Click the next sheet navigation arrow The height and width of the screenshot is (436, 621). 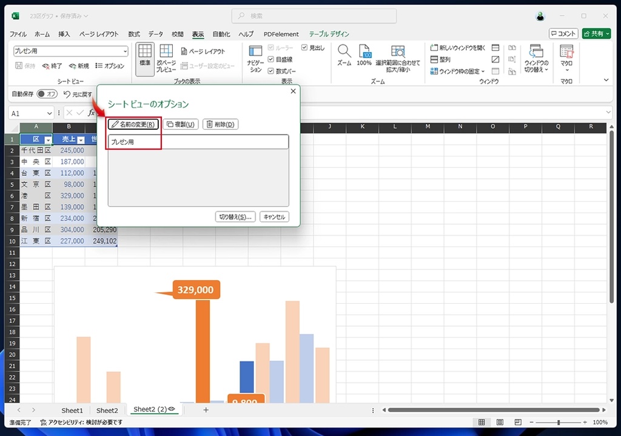click(x=34, y=411)
